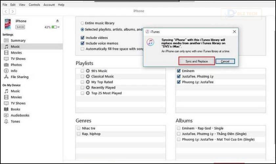Open Photos in the sidebar

coord(16,65)
